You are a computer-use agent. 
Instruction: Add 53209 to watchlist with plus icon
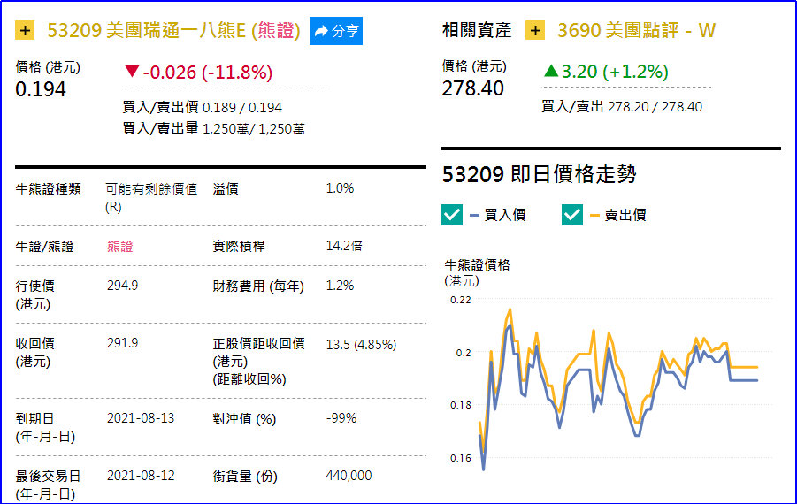point(25,30)
